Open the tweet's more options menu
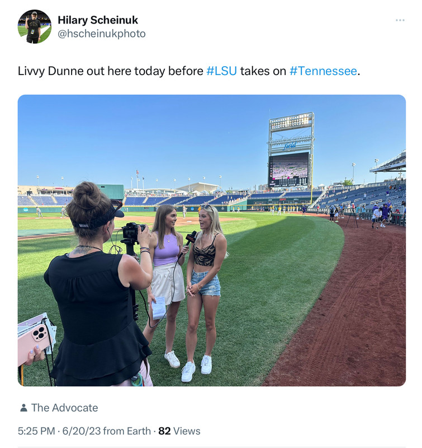This screenshot has height=448, width=422. [400, 20]
